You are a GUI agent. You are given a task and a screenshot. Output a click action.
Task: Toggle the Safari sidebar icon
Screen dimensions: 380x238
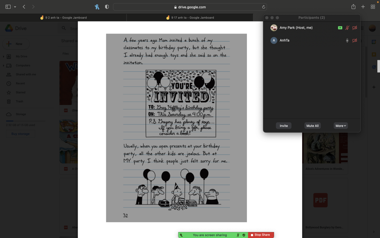(8, 7)
